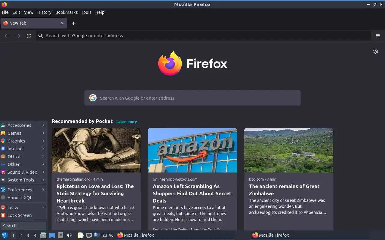385x240 pixels.
Task: Open the History menu
Action: coord(44,12)
